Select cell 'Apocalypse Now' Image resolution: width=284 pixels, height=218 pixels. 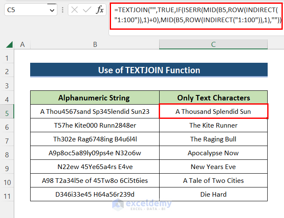(x=213, y=153)
